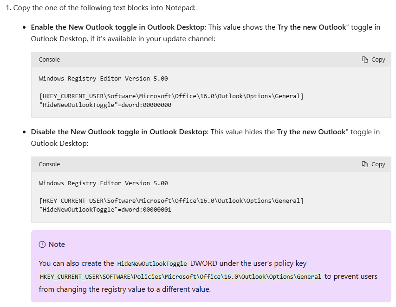
Task: Click HideNewOutlookToggle inline code in Note
Action: click(x=152, y=263)
